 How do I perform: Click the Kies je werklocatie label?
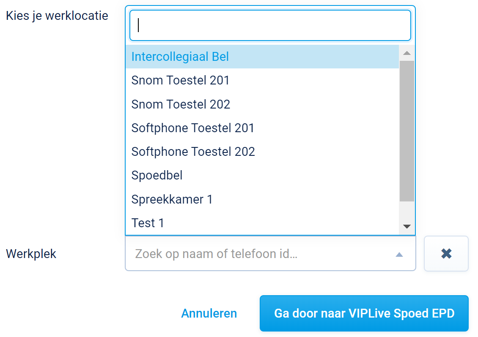57,16
